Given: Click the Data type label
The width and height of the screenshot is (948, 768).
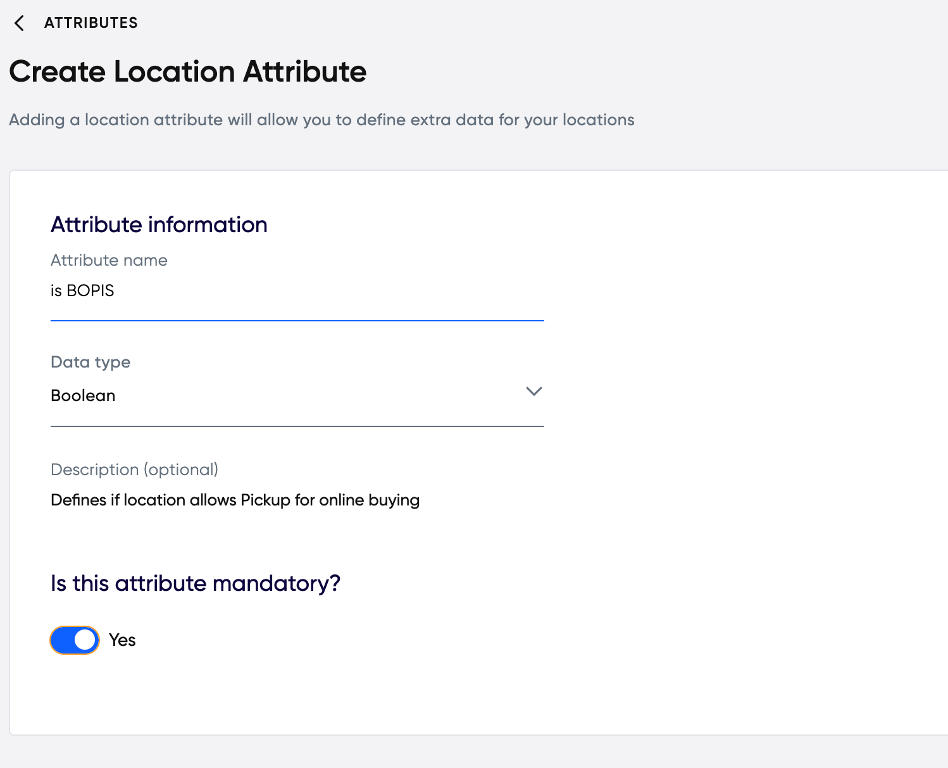Looking at the screenshot, I should pos(90,362).
